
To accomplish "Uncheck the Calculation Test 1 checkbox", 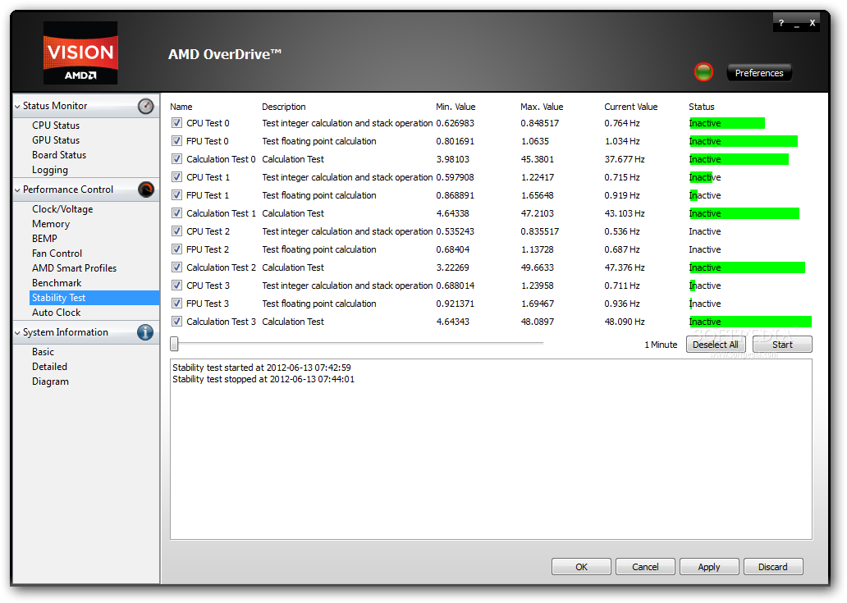I will coord(176,213).
